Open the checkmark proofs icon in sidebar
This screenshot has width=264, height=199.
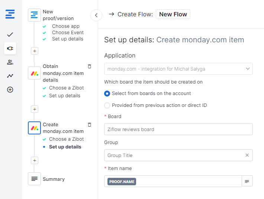point(10,35)
